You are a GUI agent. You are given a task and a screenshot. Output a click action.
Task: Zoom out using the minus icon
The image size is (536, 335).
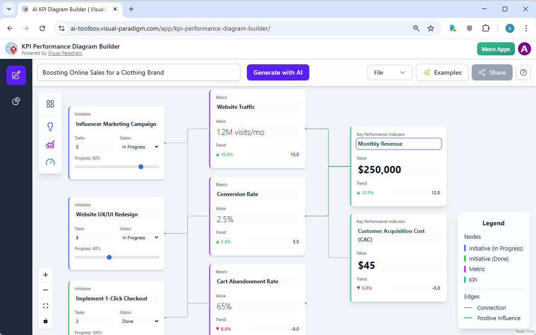[x=45, y=290]
